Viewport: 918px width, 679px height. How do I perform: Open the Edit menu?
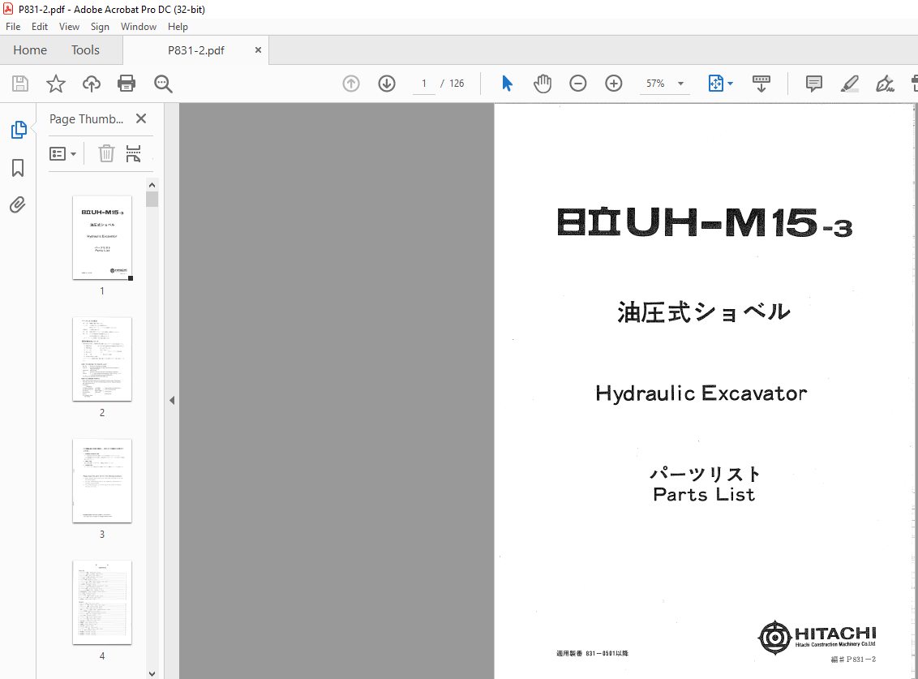click(x=40, y=26)
